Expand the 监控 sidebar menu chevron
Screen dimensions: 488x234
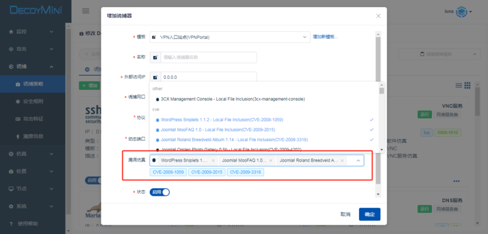click(x=52, y=32)
